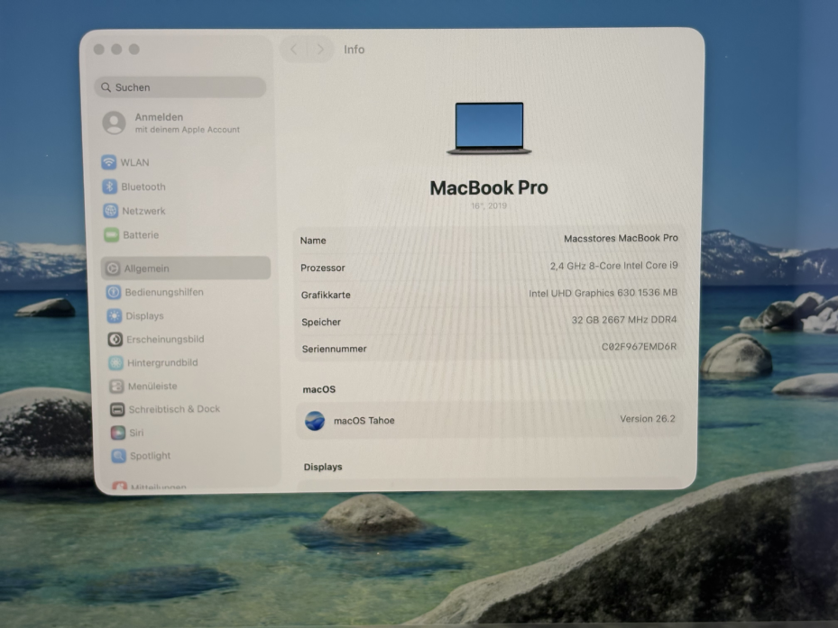Open the Spotlight sidebar label
The width and height of the screenshot is (838, 628).
(x=150, y=456)
